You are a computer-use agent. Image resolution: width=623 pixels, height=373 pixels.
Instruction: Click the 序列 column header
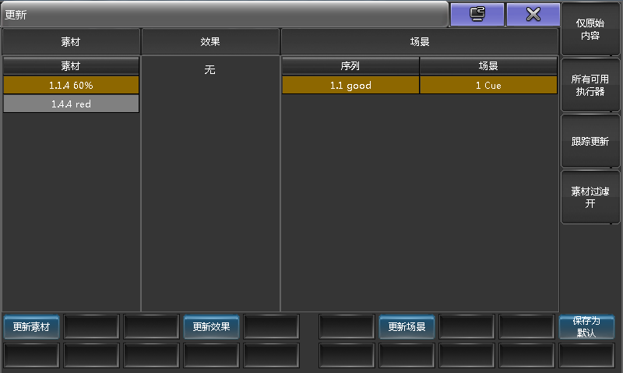pos(350,66)
